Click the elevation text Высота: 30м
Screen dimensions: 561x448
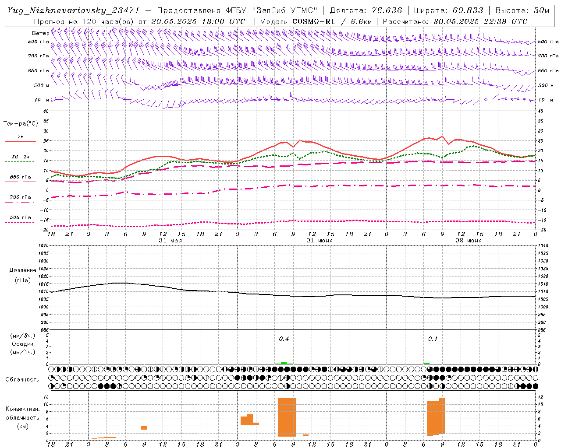522,10
